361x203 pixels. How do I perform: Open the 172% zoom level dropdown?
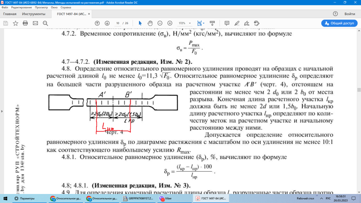tap(190, 23)
